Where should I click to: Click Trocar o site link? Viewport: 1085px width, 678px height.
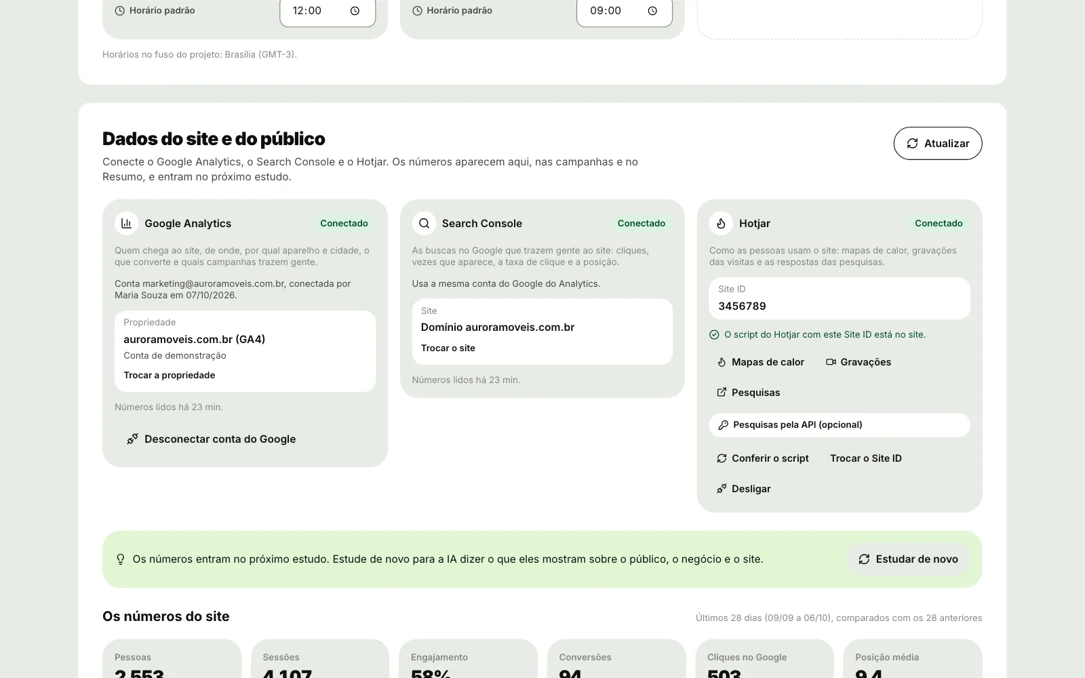coord(448,348)
